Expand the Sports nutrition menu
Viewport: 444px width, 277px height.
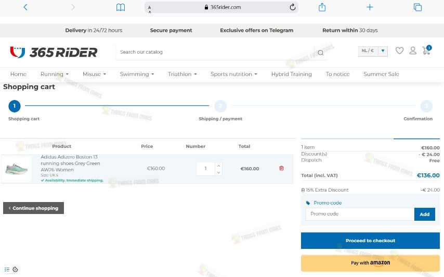coord(233,74)
